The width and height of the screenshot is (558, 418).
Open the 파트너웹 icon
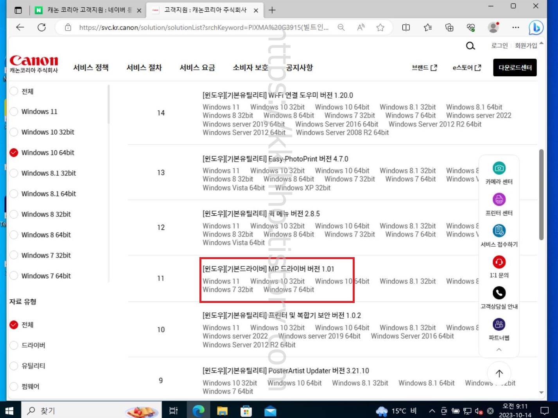pos(499,324)
